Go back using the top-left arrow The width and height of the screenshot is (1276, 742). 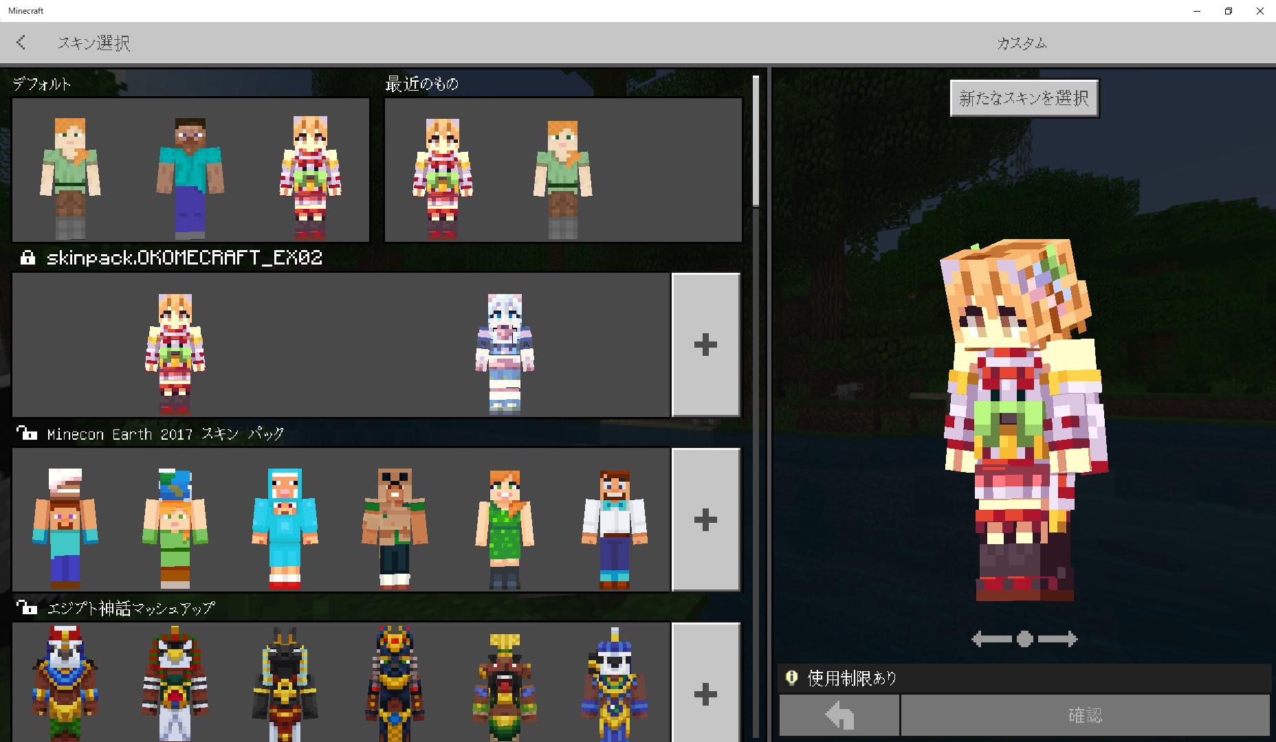(21, 43)
